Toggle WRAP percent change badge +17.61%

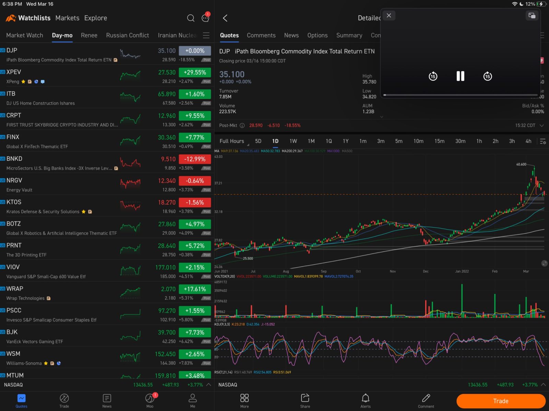195,289
